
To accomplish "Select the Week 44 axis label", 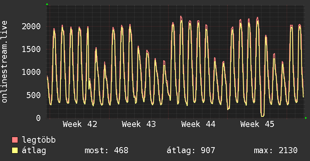I will (x=198, y=124).
